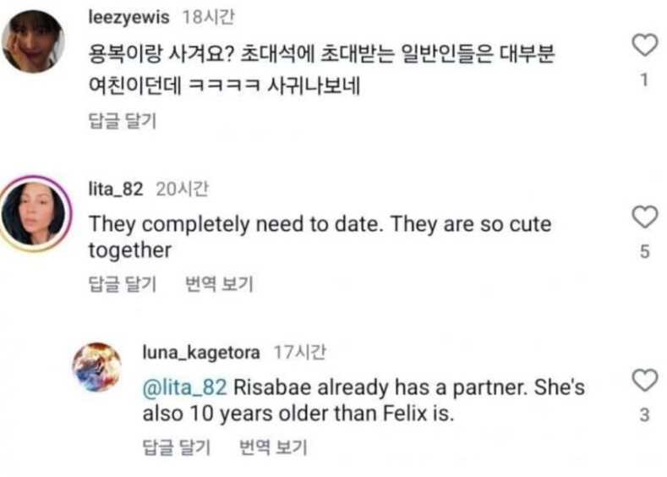667x477 pixels.
Task: Tap the heart on lita_82's comment
Action: click(x=645, y=217)
